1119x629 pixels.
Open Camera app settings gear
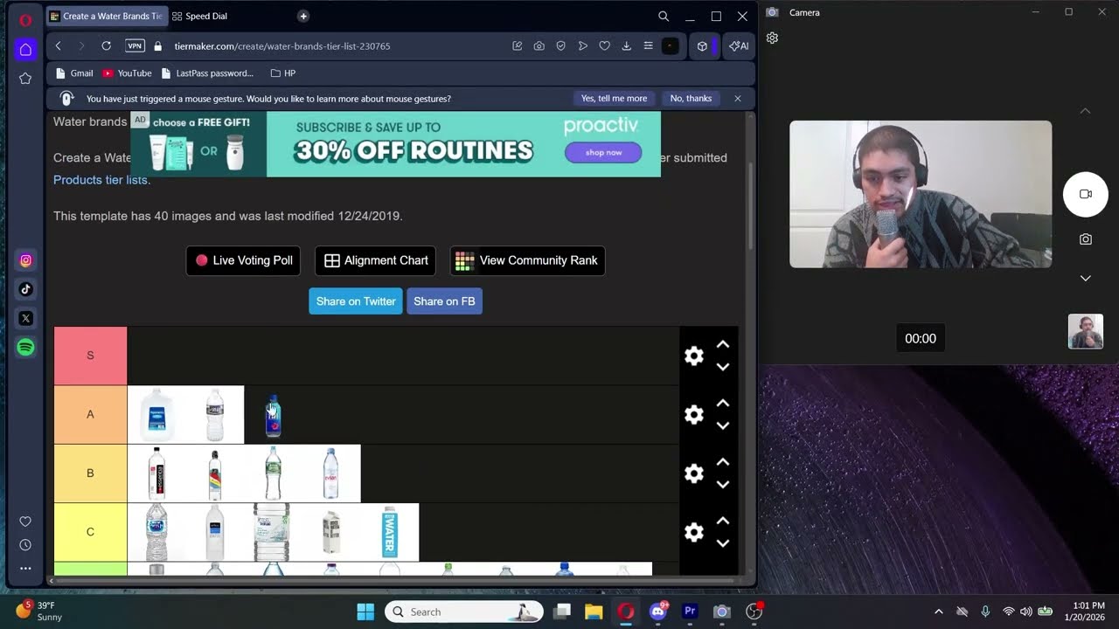tap(772, 38)
